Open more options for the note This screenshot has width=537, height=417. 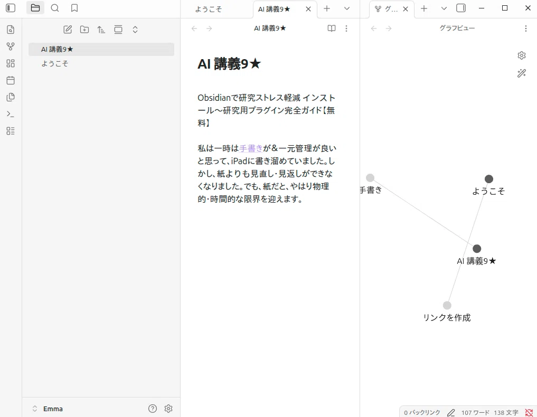(x=346, y=29)
